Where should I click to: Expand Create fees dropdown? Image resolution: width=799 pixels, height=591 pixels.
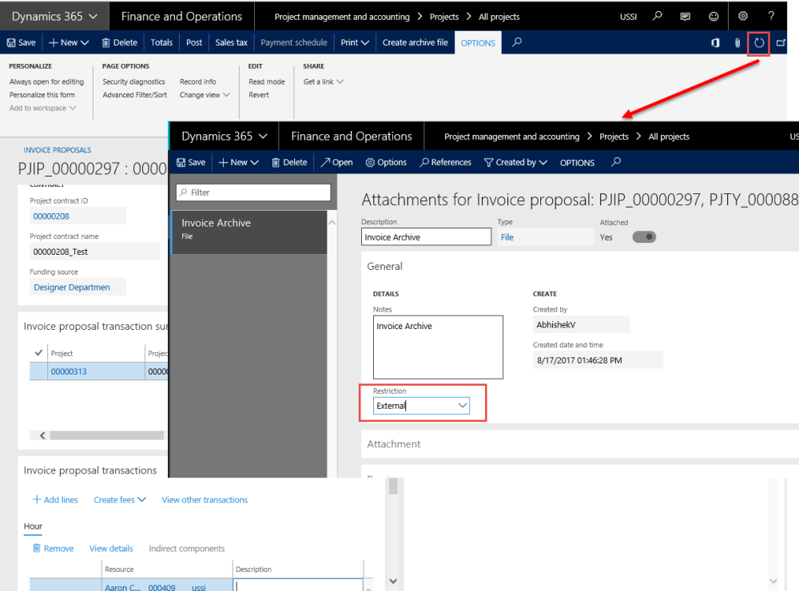120,500
